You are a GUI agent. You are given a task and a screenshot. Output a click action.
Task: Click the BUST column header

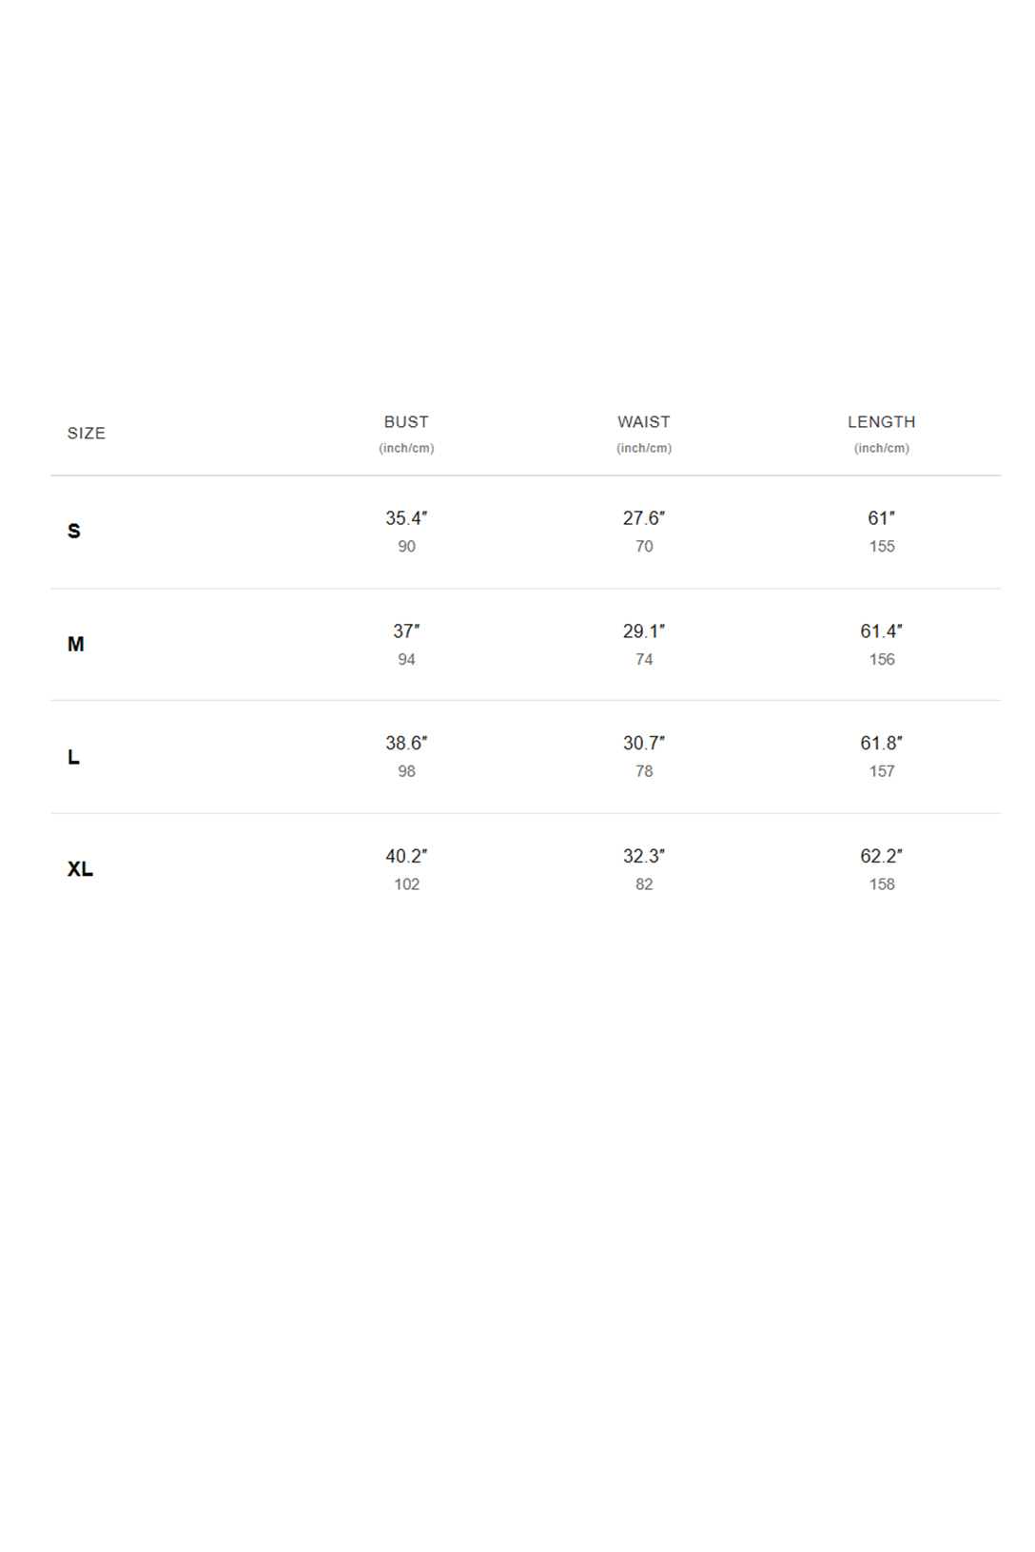[406, 421]
